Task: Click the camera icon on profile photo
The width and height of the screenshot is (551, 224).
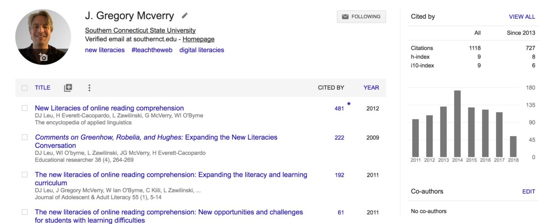Action: tap(43, 57)
